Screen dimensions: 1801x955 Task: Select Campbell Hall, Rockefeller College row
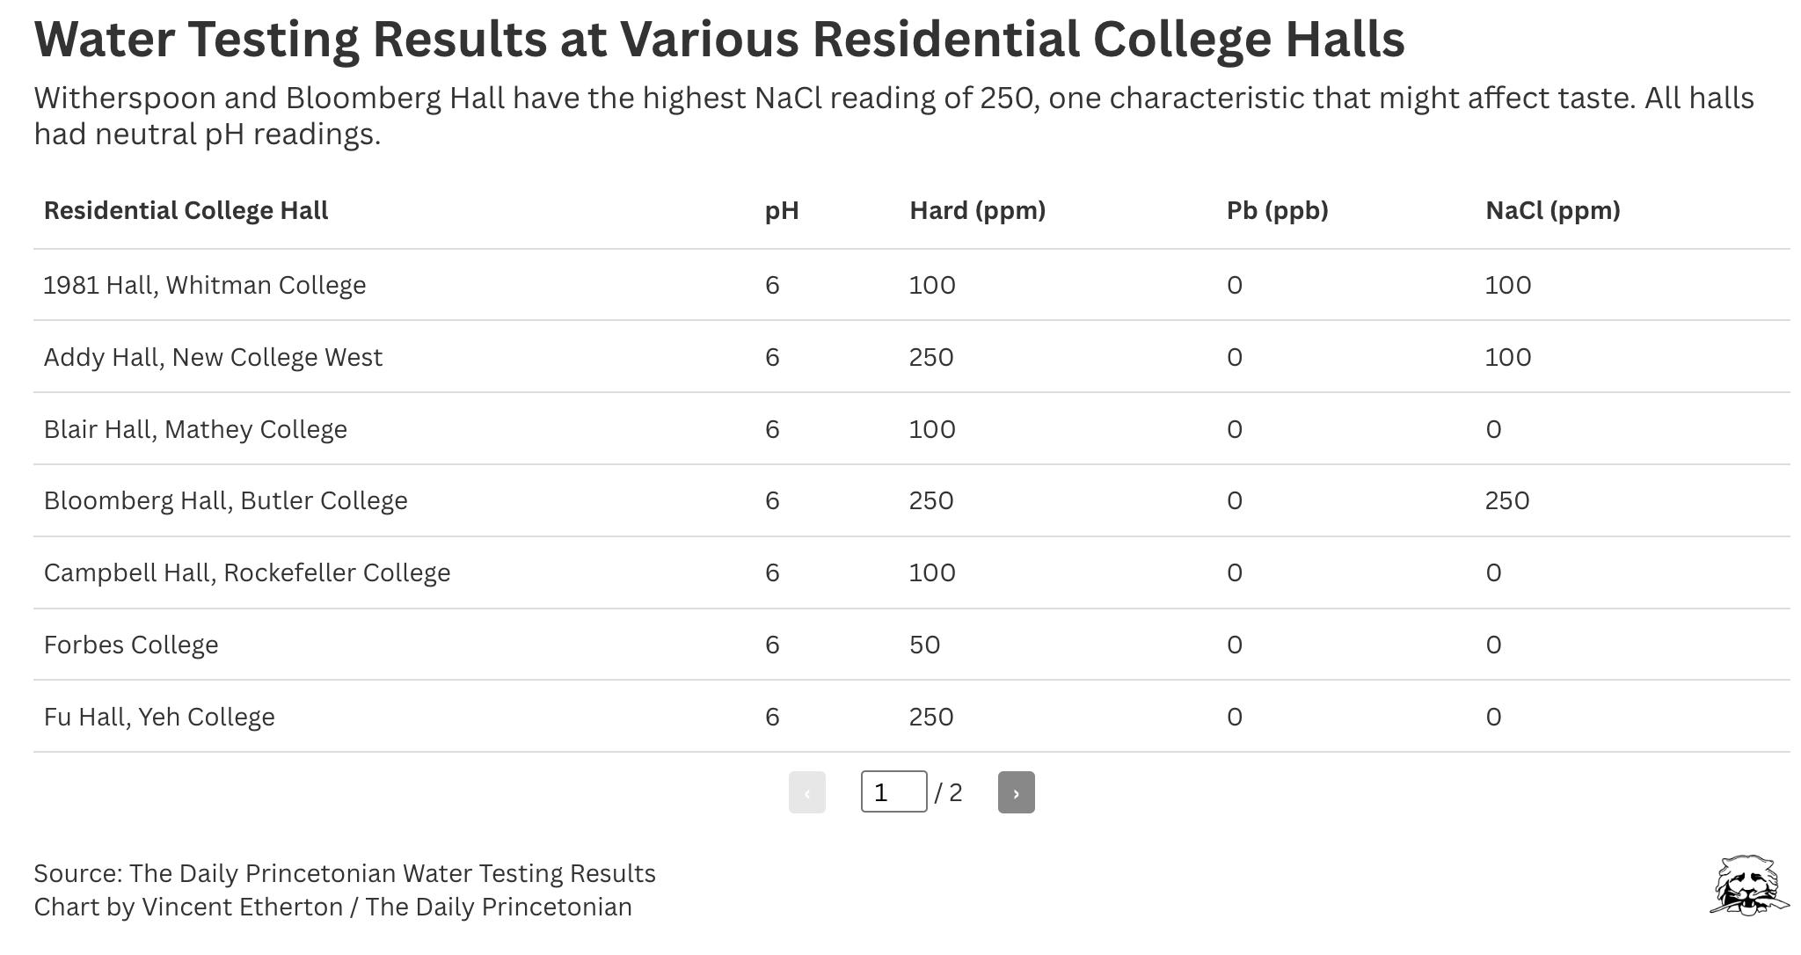[x=247, y=573]
